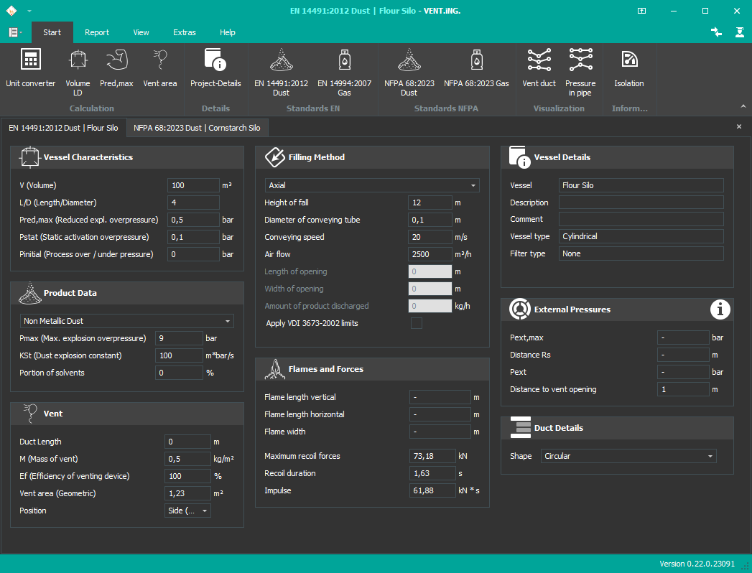Click the Isolation information icon

coord(628,68)
